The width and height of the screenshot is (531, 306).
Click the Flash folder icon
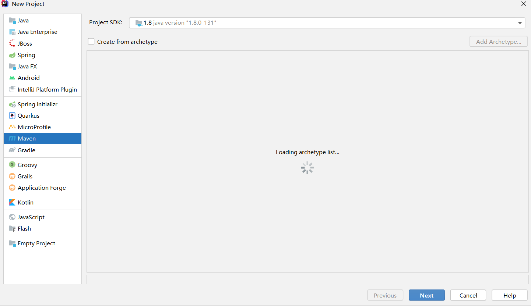[x=12, y=229]
